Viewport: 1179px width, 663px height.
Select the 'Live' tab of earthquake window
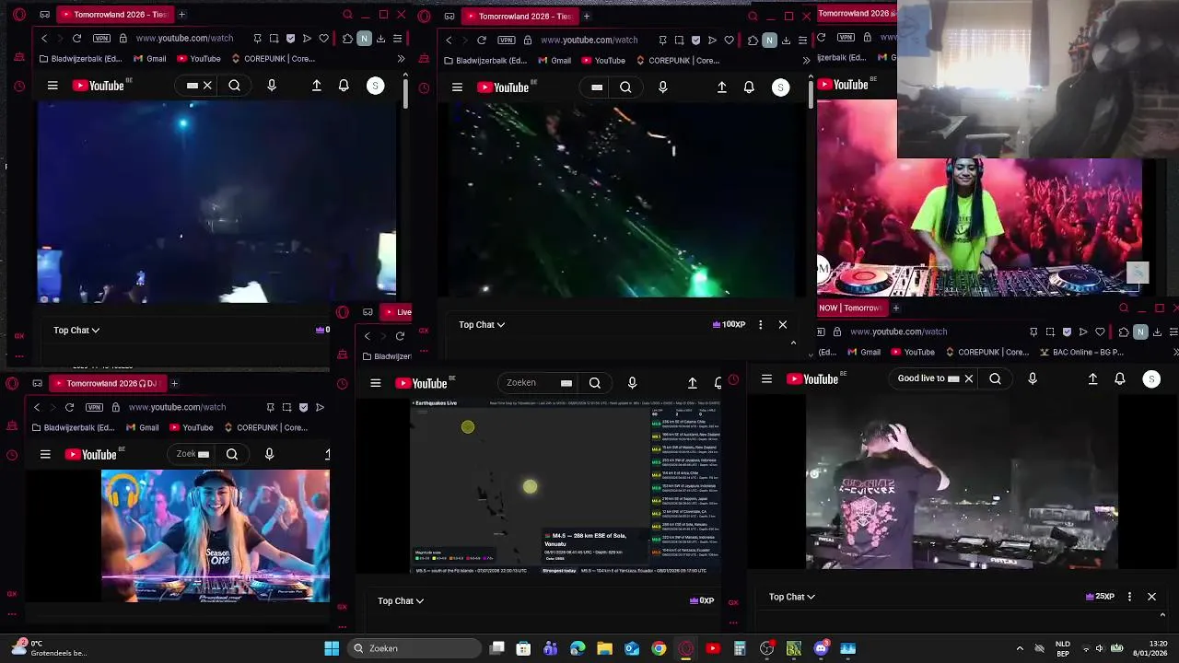397,312
